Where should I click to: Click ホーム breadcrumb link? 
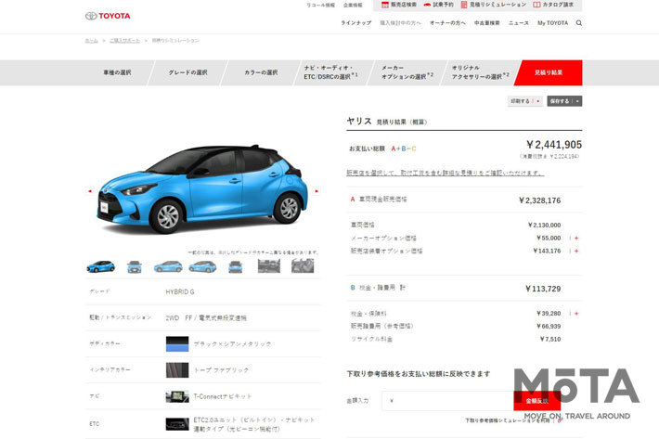[x=91, y=41]
